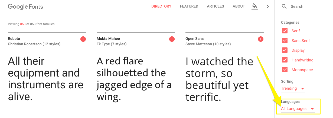Go to the About page

(x=239, y=6)
